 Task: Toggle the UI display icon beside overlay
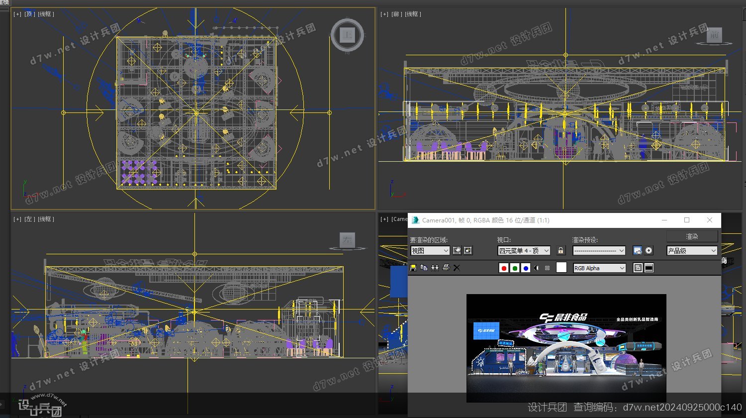pyautogui.click(x=649, y=268)
